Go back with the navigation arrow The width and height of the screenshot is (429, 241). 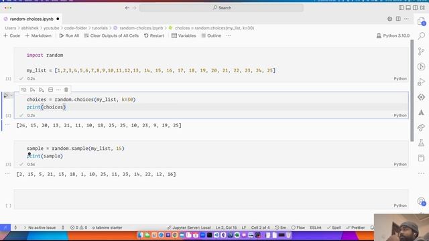(x=127, y=8)
